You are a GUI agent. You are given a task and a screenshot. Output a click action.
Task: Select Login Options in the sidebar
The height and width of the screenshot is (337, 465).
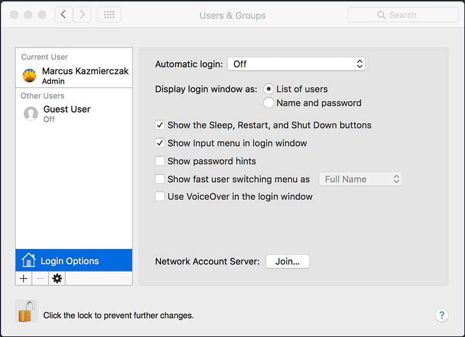pyautogui.click(x=74, y=260)
